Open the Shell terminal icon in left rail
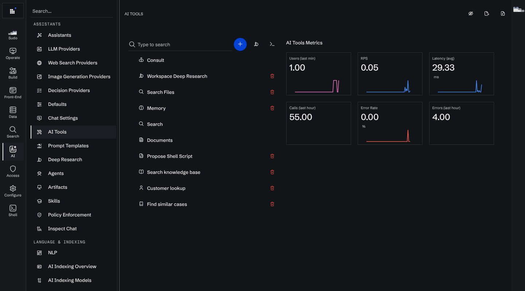The image size is (525, 291). (x=13, y=211)
